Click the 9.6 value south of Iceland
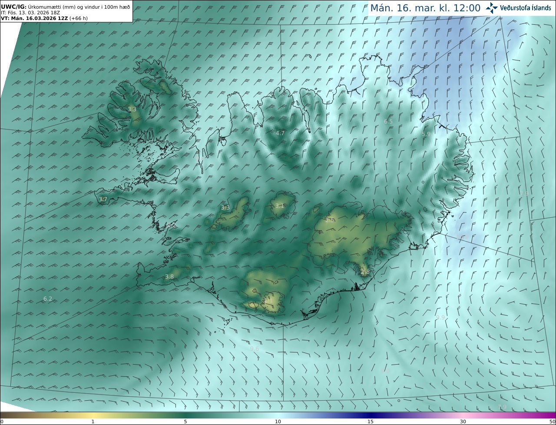This screenshot has height=425, width=556. [255, 349]
